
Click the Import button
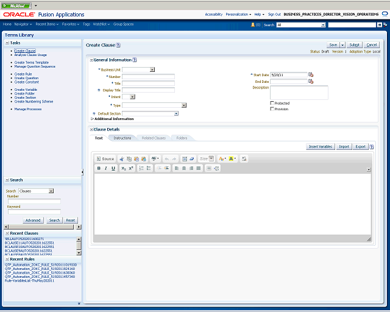(344, 146)
